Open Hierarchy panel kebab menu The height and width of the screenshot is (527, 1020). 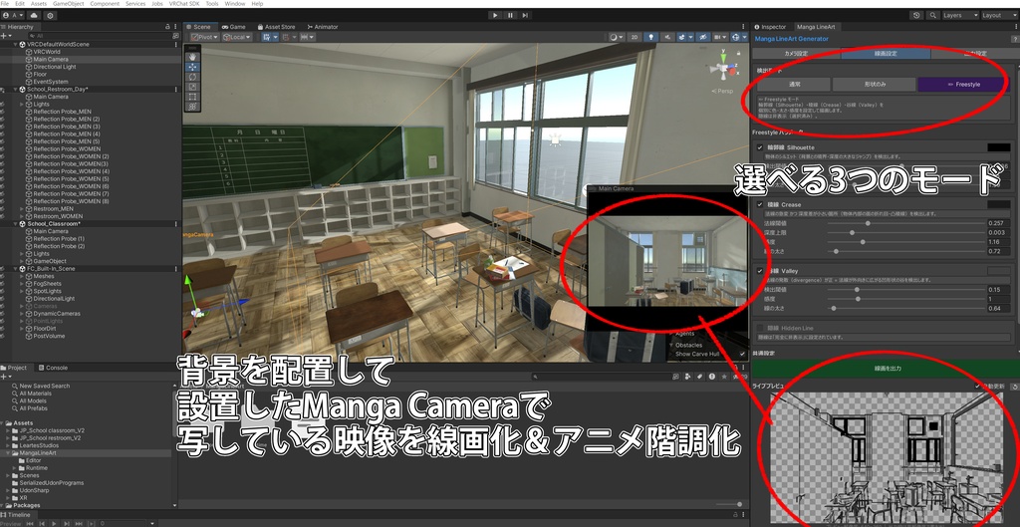pos(176,27)
